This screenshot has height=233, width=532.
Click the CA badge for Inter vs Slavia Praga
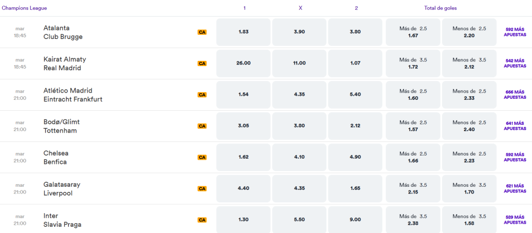click(x=202, y=220)
